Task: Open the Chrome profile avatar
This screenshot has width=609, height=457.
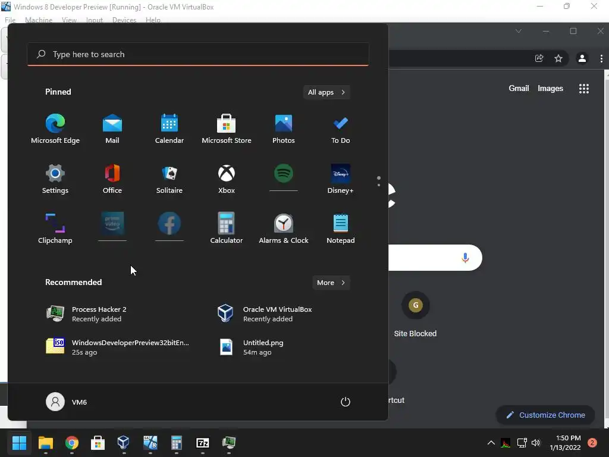Action: 582,58
